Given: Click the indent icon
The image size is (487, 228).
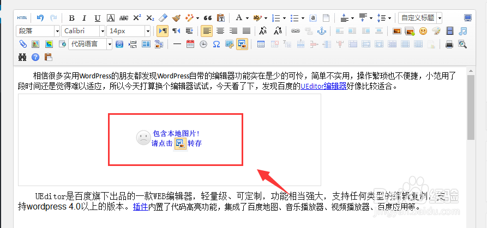Looking at the screenshot, I should coord(189,31).
